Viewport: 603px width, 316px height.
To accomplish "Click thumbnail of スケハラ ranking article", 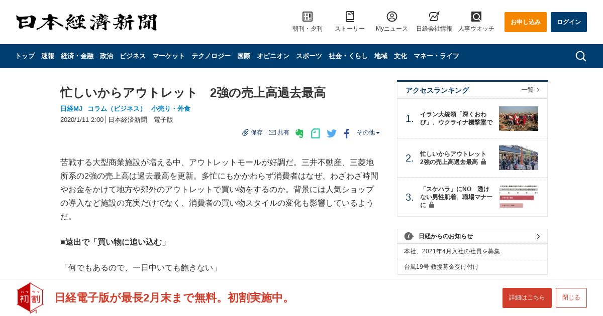I will (x=519, y=197).
